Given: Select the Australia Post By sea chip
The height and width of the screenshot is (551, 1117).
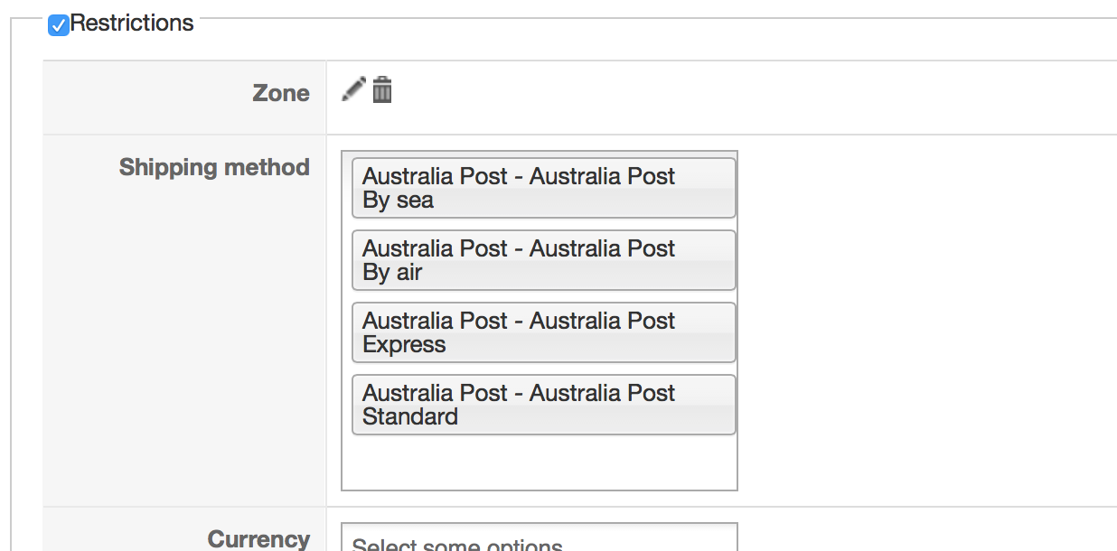Looking at the screenshot, I should [x=543, y=188].
